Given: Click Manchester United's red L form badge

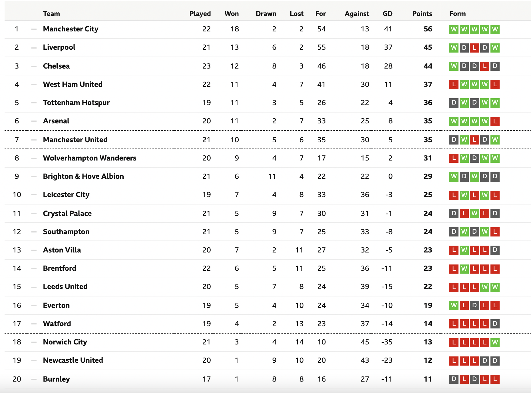Looking at the screenshot, I should 474,140.
